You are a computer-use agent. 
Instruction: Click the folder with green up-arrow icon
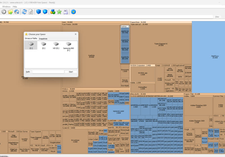[10, 12]
